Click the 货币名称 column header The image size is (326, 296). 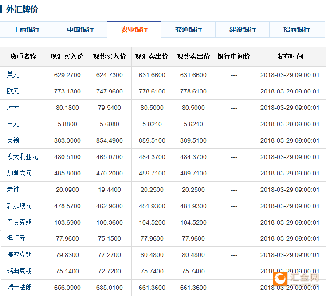[x=23, y=57]
